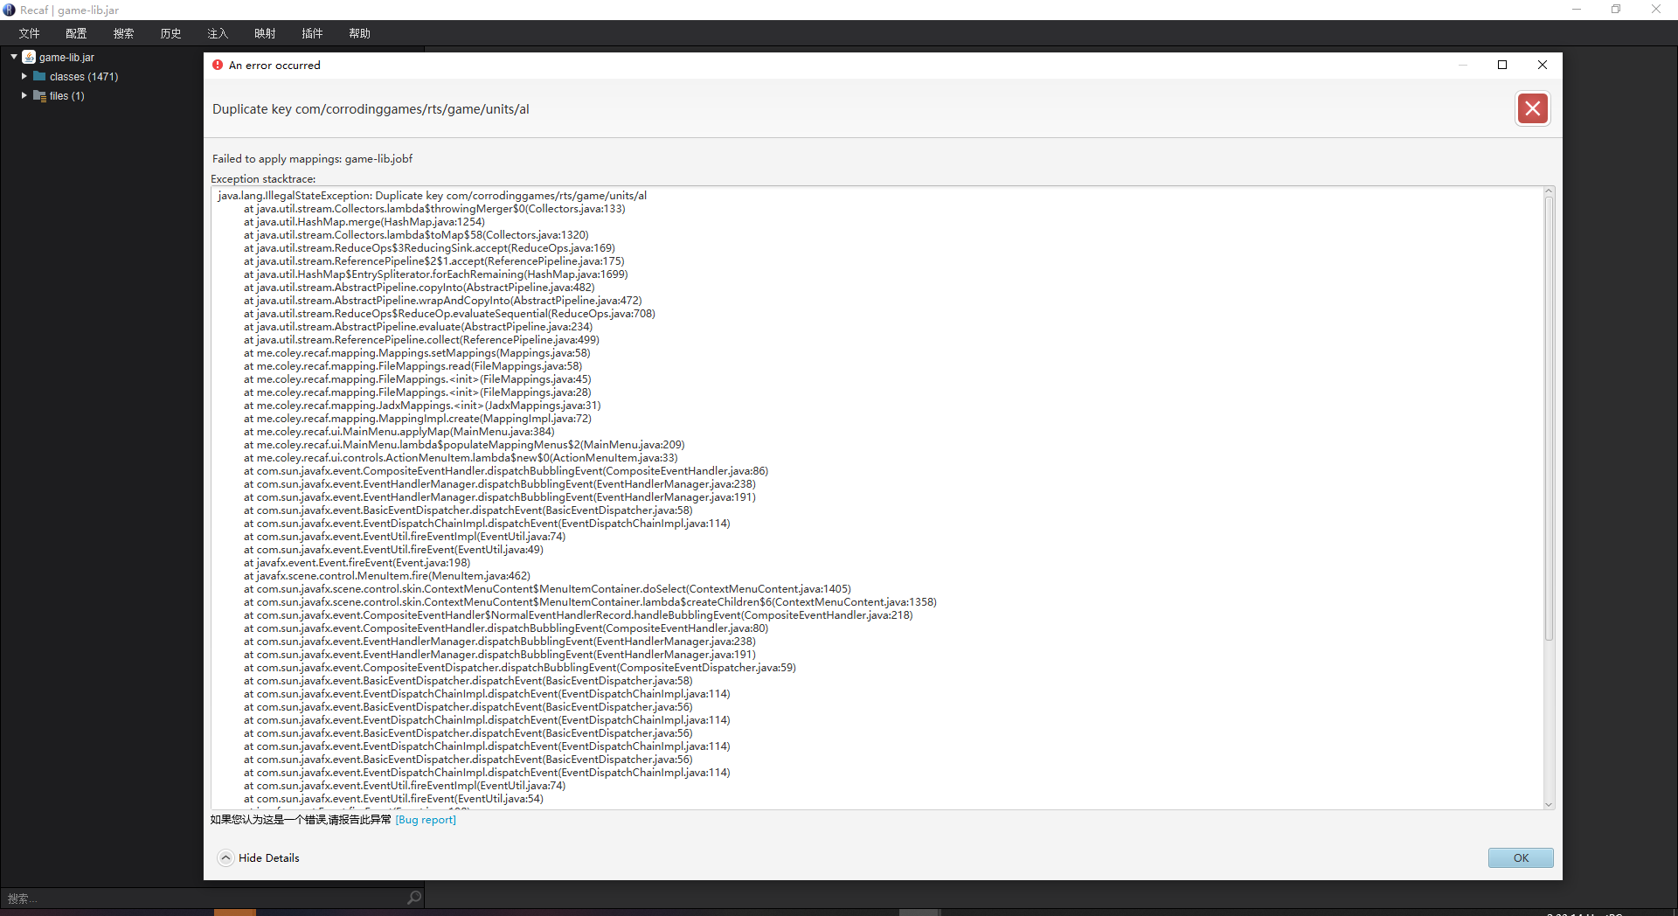
Task: Close the error dialog window
Action: (1543, 65)
